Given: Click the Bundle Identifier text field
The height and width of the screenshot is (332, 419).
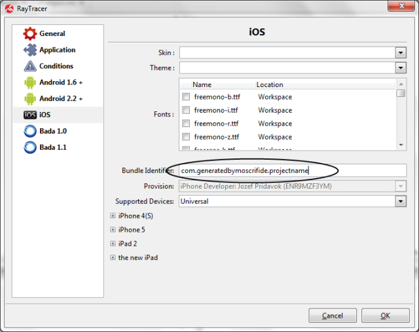Looking at the screenshot, I should point(293,170).
